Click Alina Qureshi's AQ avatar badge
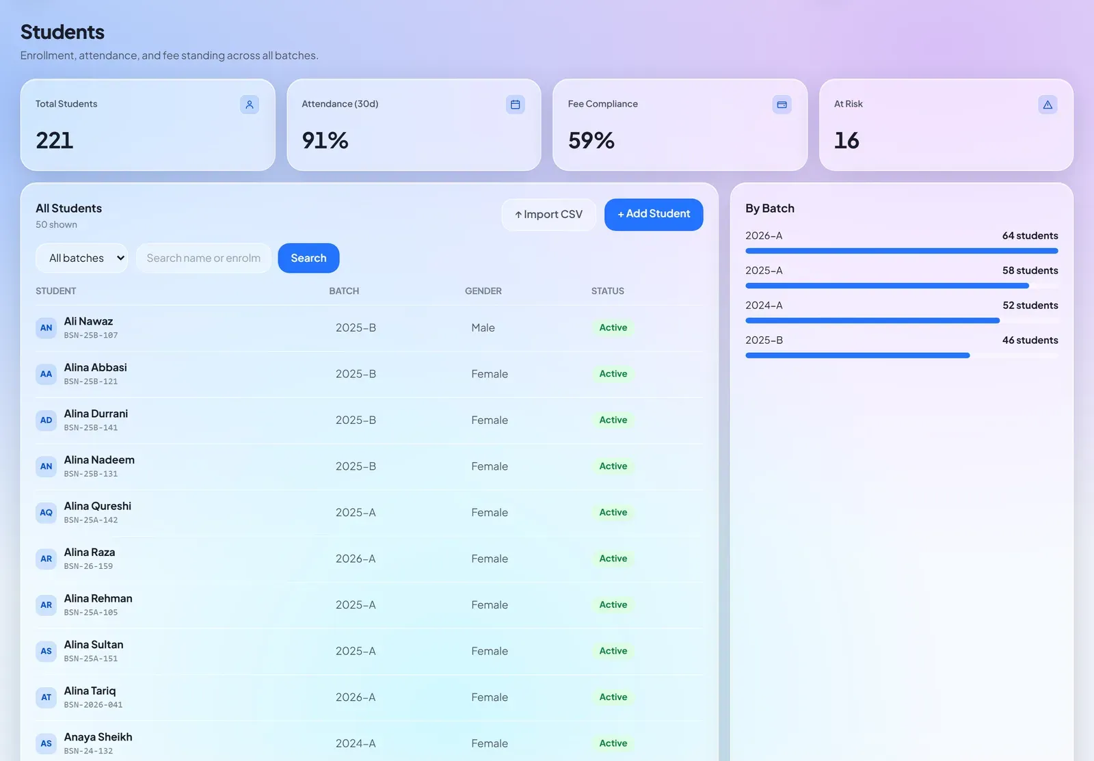 coord(46,513)
